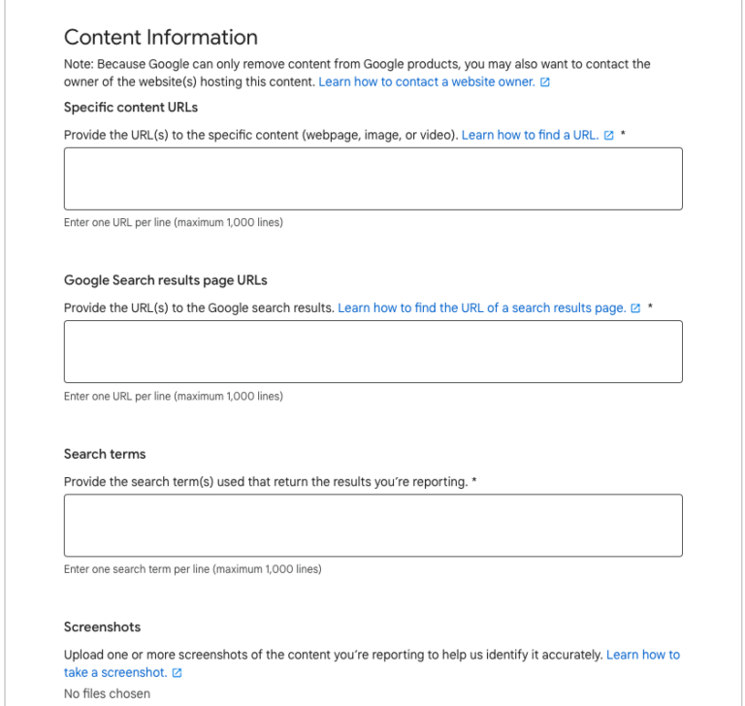Click the 'Search terms' section heading

(x=105, y=454)
